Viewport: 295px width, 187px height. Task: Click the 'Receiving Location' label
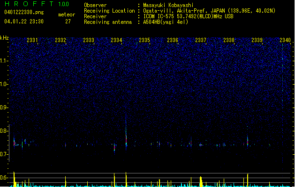pyautogui.click(x=109, y=11)
